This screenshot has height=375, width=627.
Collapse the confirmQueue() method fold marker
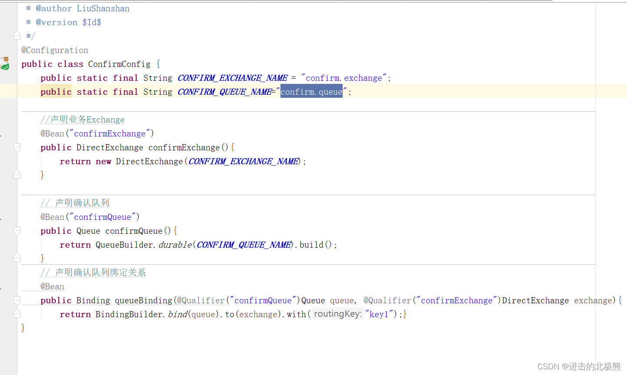click(x=17, y=231)
